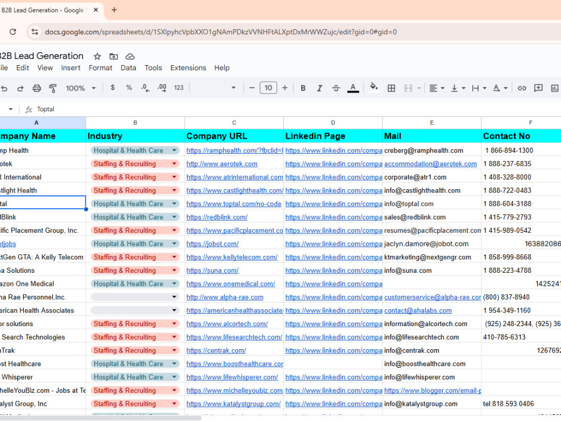
Task: Open the fill color paint bucket
Action: [374, 88]
